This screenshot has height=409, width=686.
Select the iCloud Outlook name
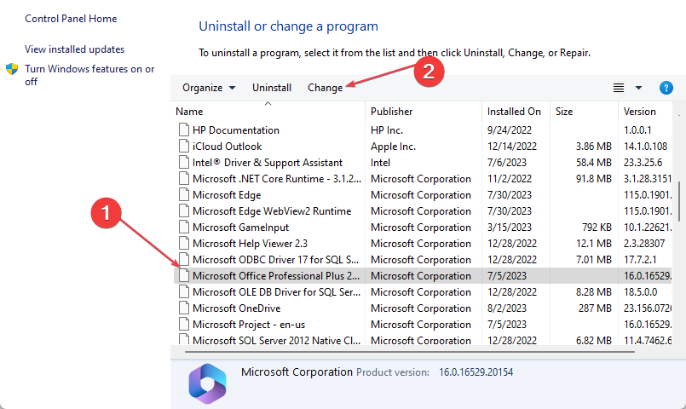(x=227, y=146)
